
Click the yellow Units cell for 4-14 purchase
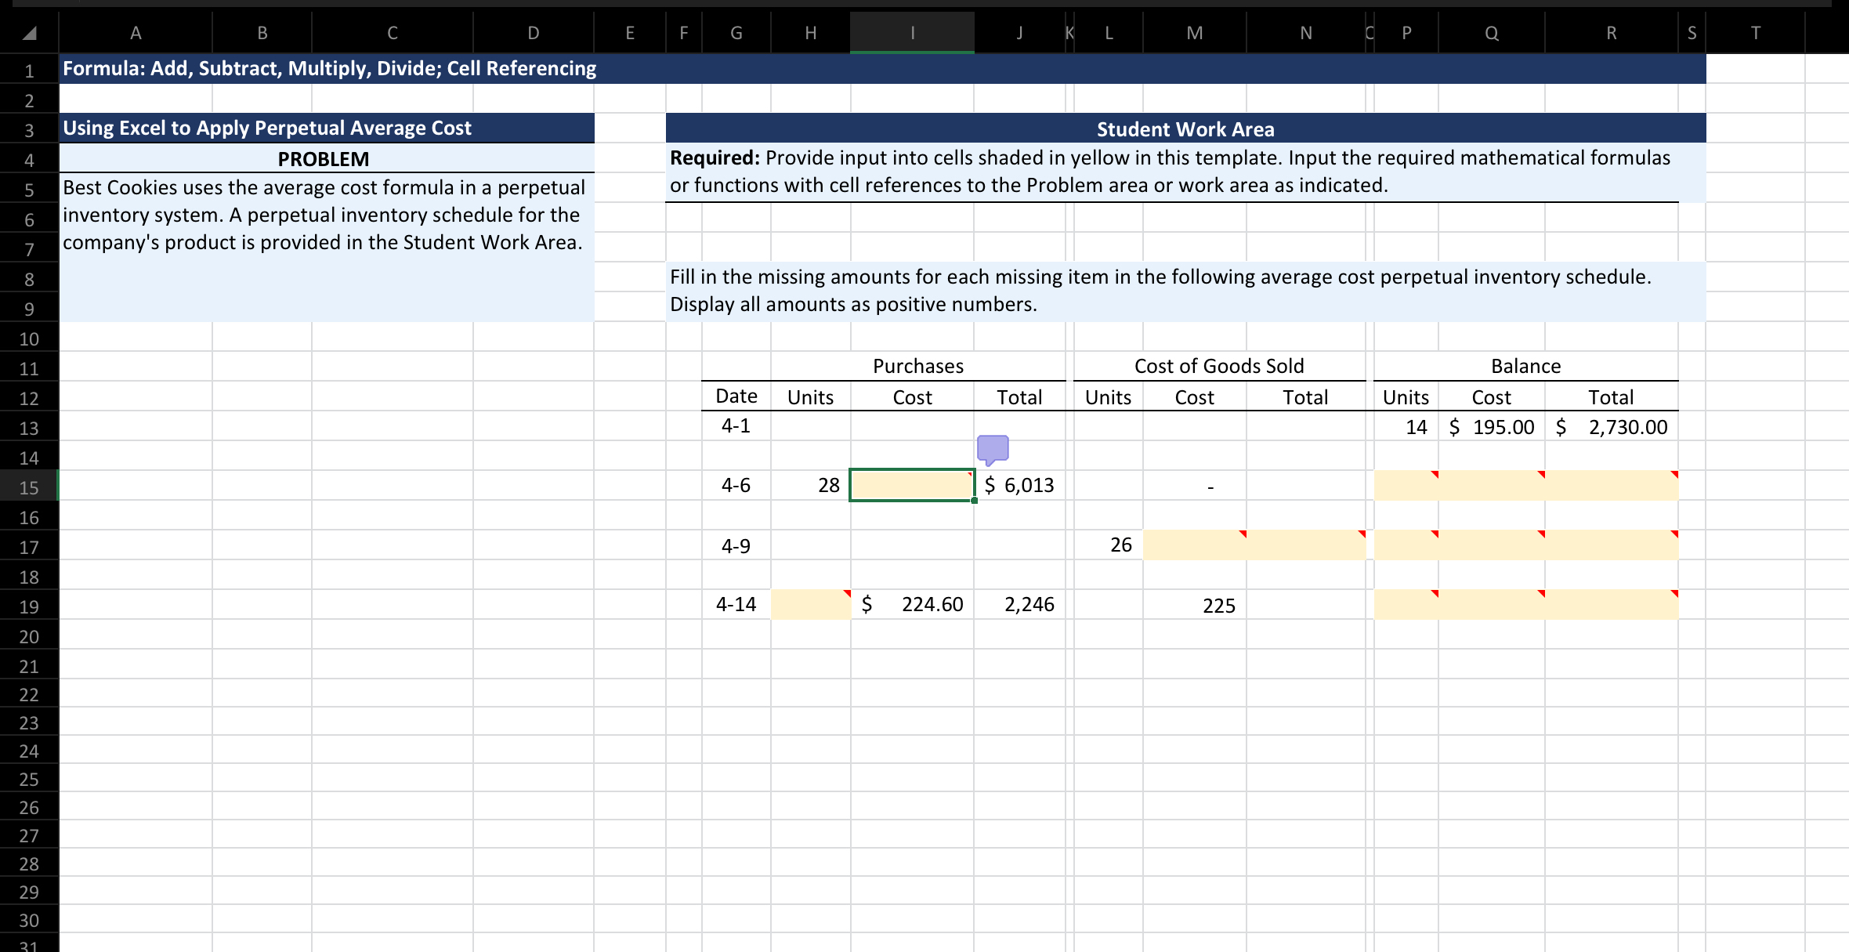(810, 604)
